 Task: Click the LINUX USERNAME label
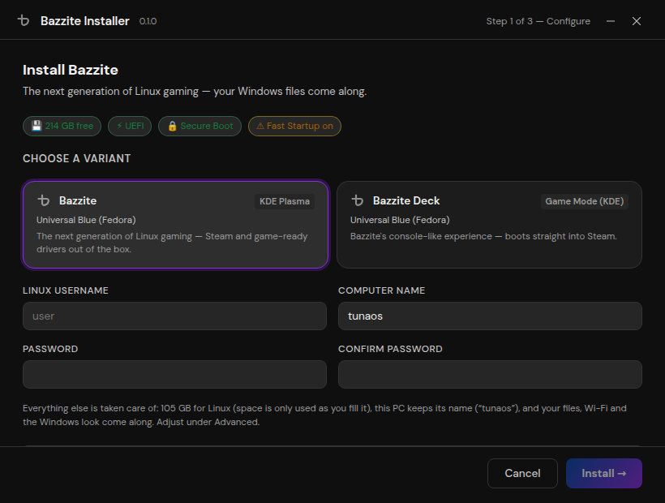pyautogui.click(x=66, y=290)
